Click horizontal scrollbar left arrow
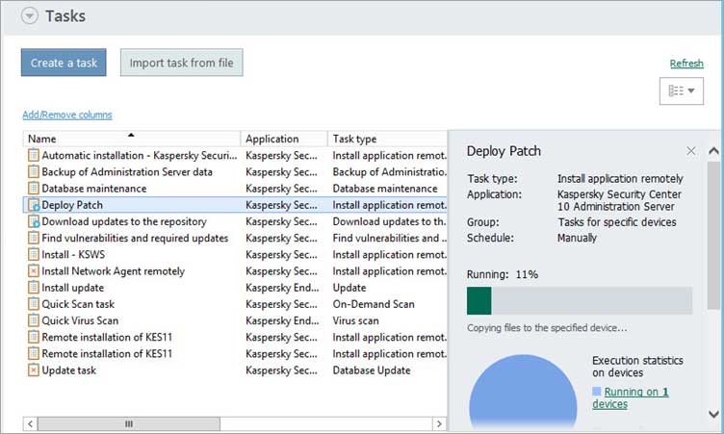The width and height of the screenshot is (724, 434). pos(30,423)
